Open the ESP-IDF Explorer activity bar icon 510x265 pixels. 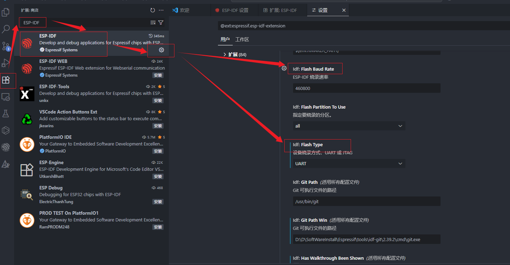click(6, 147)
